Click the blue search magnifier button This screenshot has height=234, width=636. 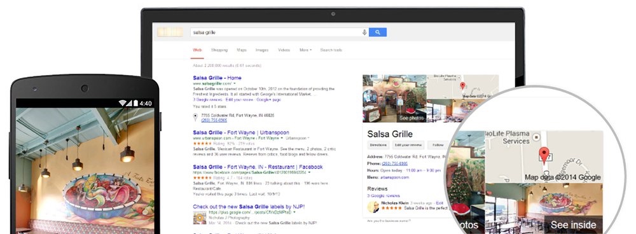coord(377,32)
